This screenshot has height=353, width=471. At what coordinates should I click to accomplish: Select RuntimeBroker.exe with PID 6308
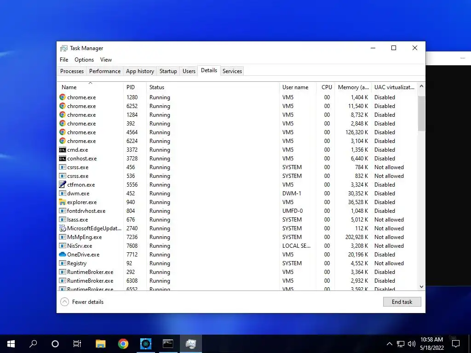pos(237,281)
